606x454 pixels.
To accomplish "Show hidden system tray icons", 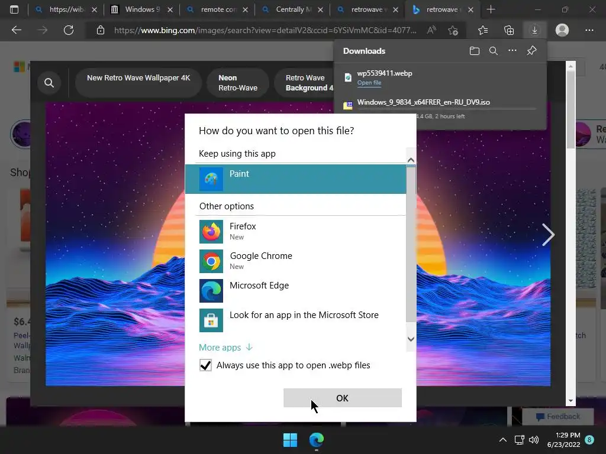I will [503, 440].
